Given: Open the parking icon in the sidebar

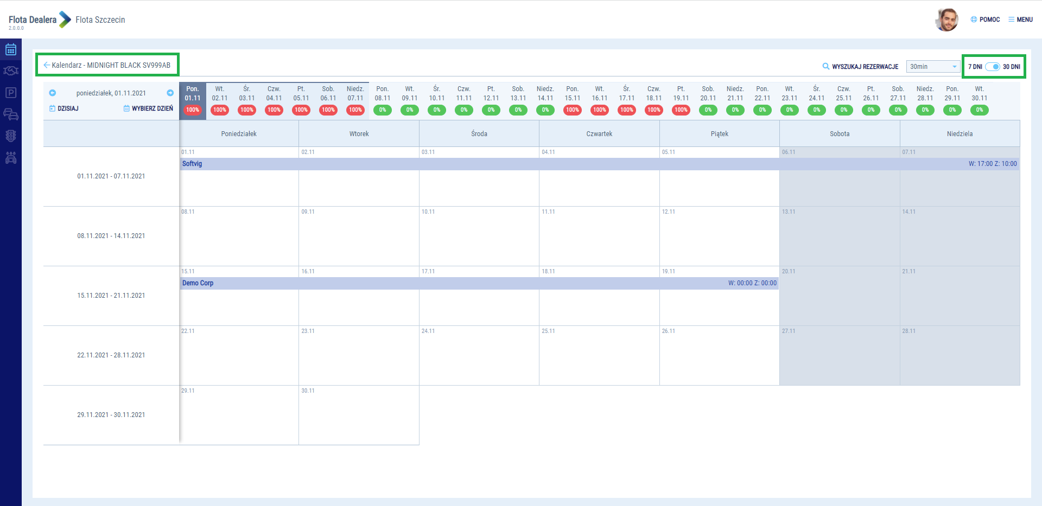Looking at the screenshot, I should 11,93.
